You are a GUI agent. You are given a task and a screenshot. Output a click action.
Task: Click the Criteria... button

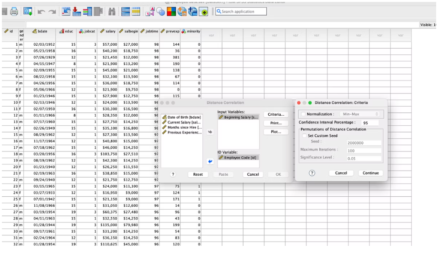pos(276,114)
